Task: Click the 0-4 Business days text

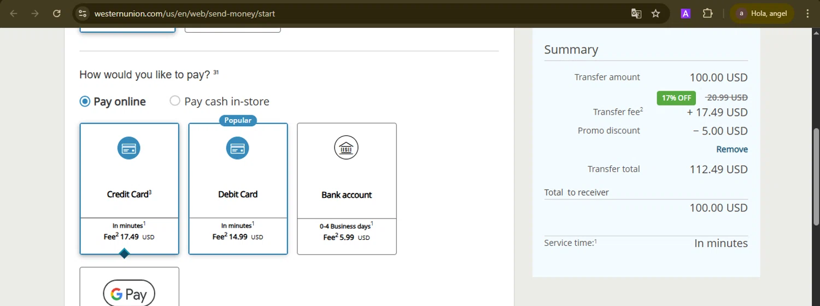Action: pos(347,225)
